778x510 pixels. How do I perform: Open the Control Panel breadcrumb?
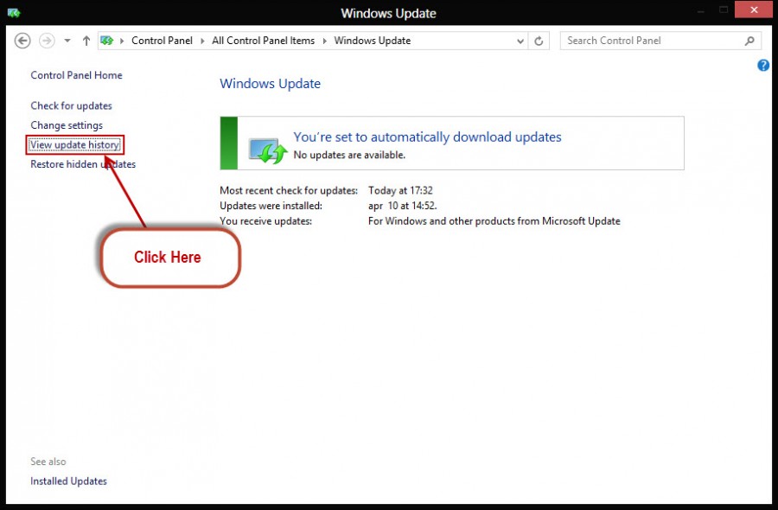pos(162,41)
